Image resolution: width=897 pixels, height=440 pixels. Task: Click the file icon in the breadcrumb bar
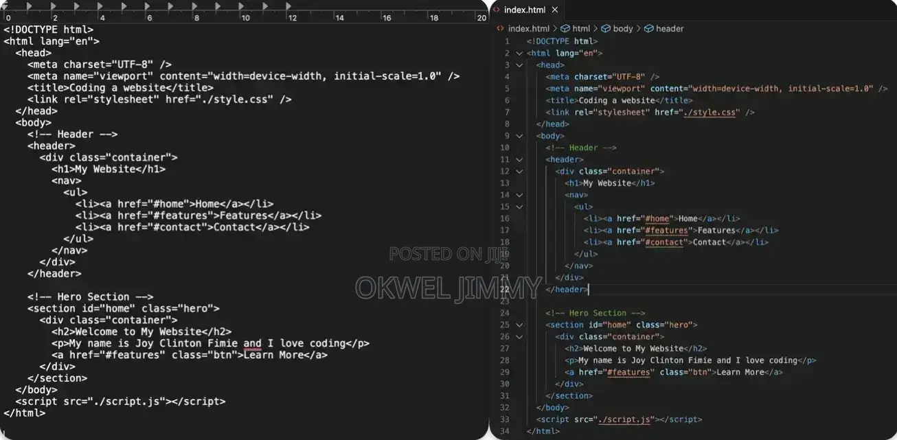pyautogui.click(x=500, y=29)
